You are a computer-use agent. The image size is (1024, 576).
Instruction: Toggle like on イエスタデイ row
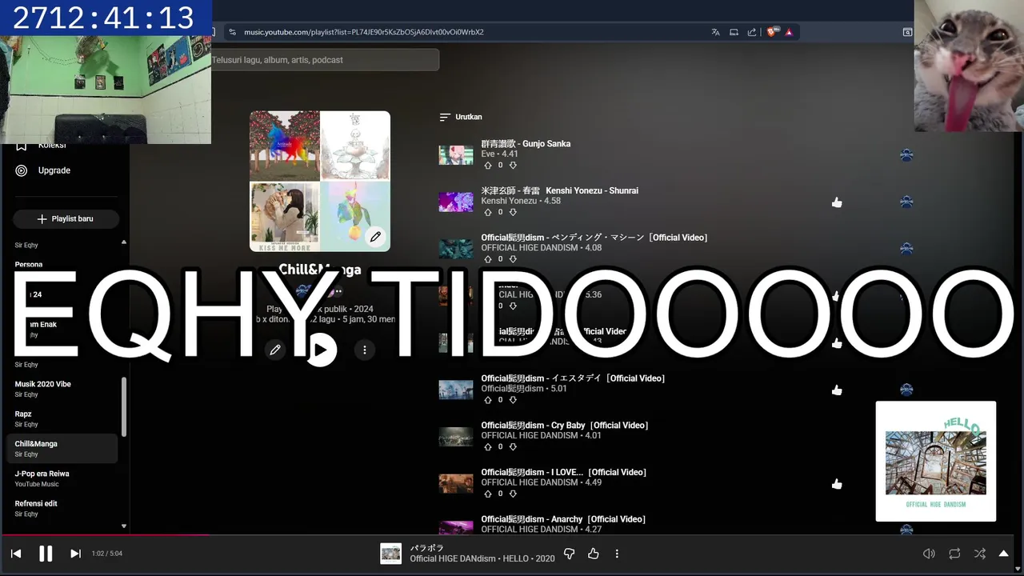(x=837, y=390)
